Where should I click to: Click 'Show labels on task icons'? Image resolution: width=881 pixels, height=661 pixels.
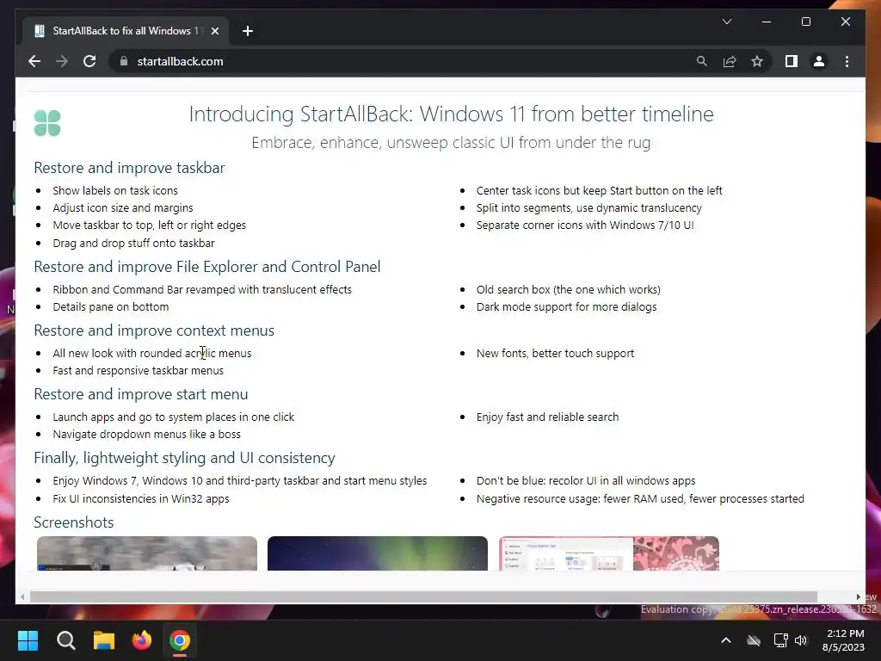click(115, 190)
